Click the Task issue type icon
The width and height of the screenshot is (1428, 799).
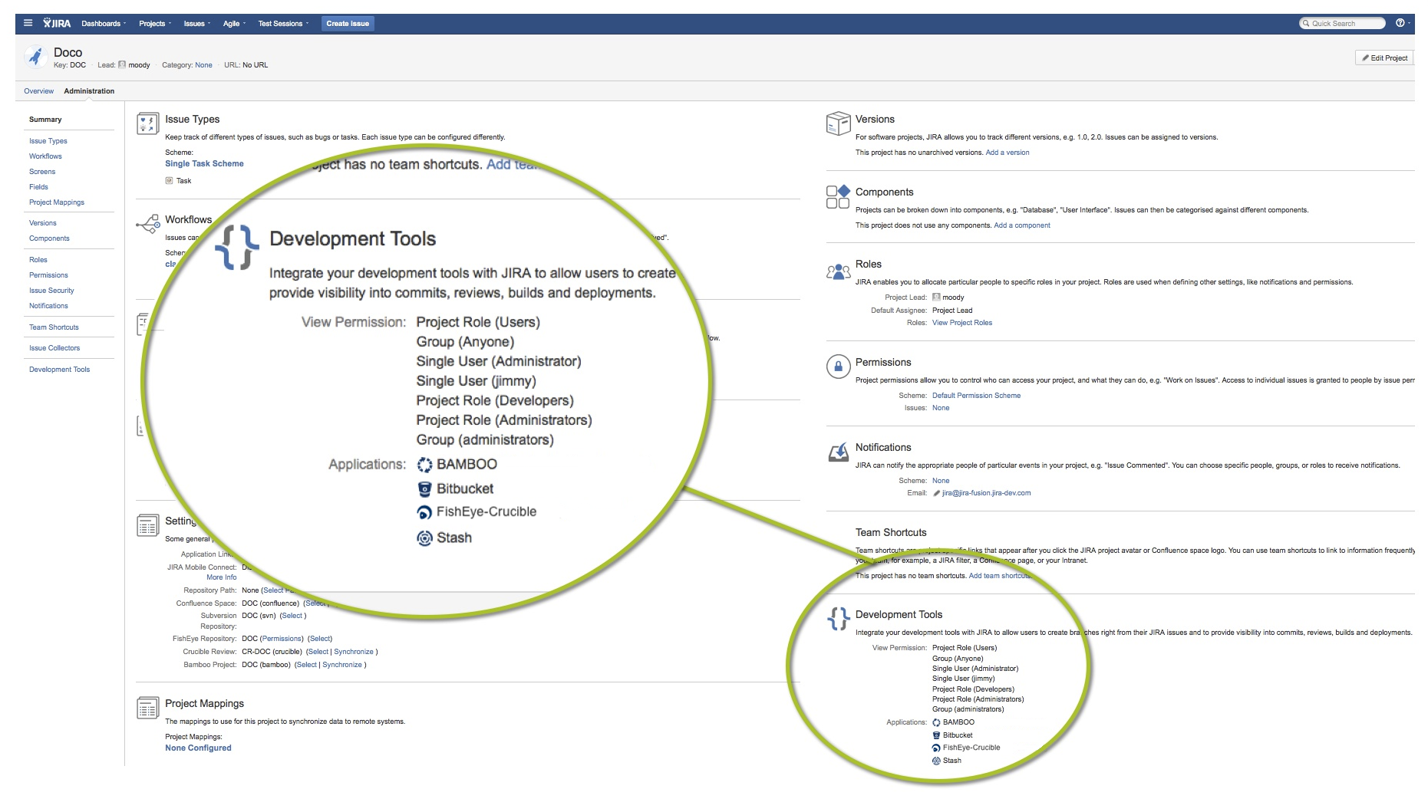(169, 181)
